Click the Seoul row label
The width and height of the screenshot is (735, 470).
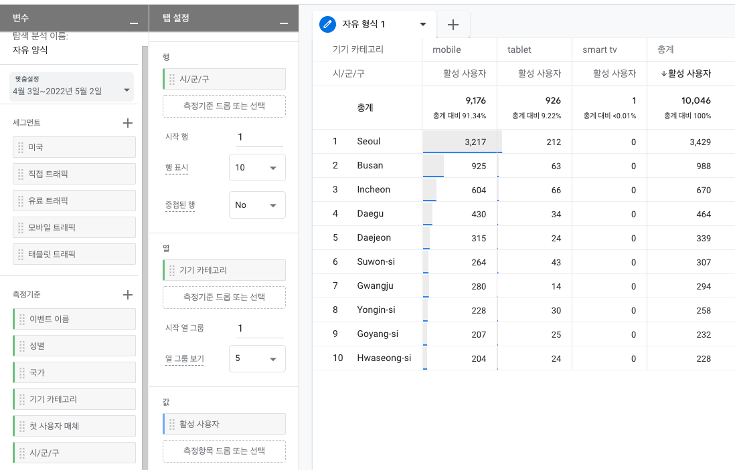pyautogui.click(x=369, y=141)
